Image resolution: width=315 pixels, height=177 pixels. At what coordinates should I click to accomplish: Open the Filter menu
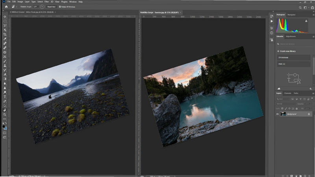46,2
